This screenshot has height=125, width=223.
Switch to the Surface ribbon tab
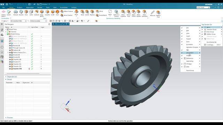(74, 7)
